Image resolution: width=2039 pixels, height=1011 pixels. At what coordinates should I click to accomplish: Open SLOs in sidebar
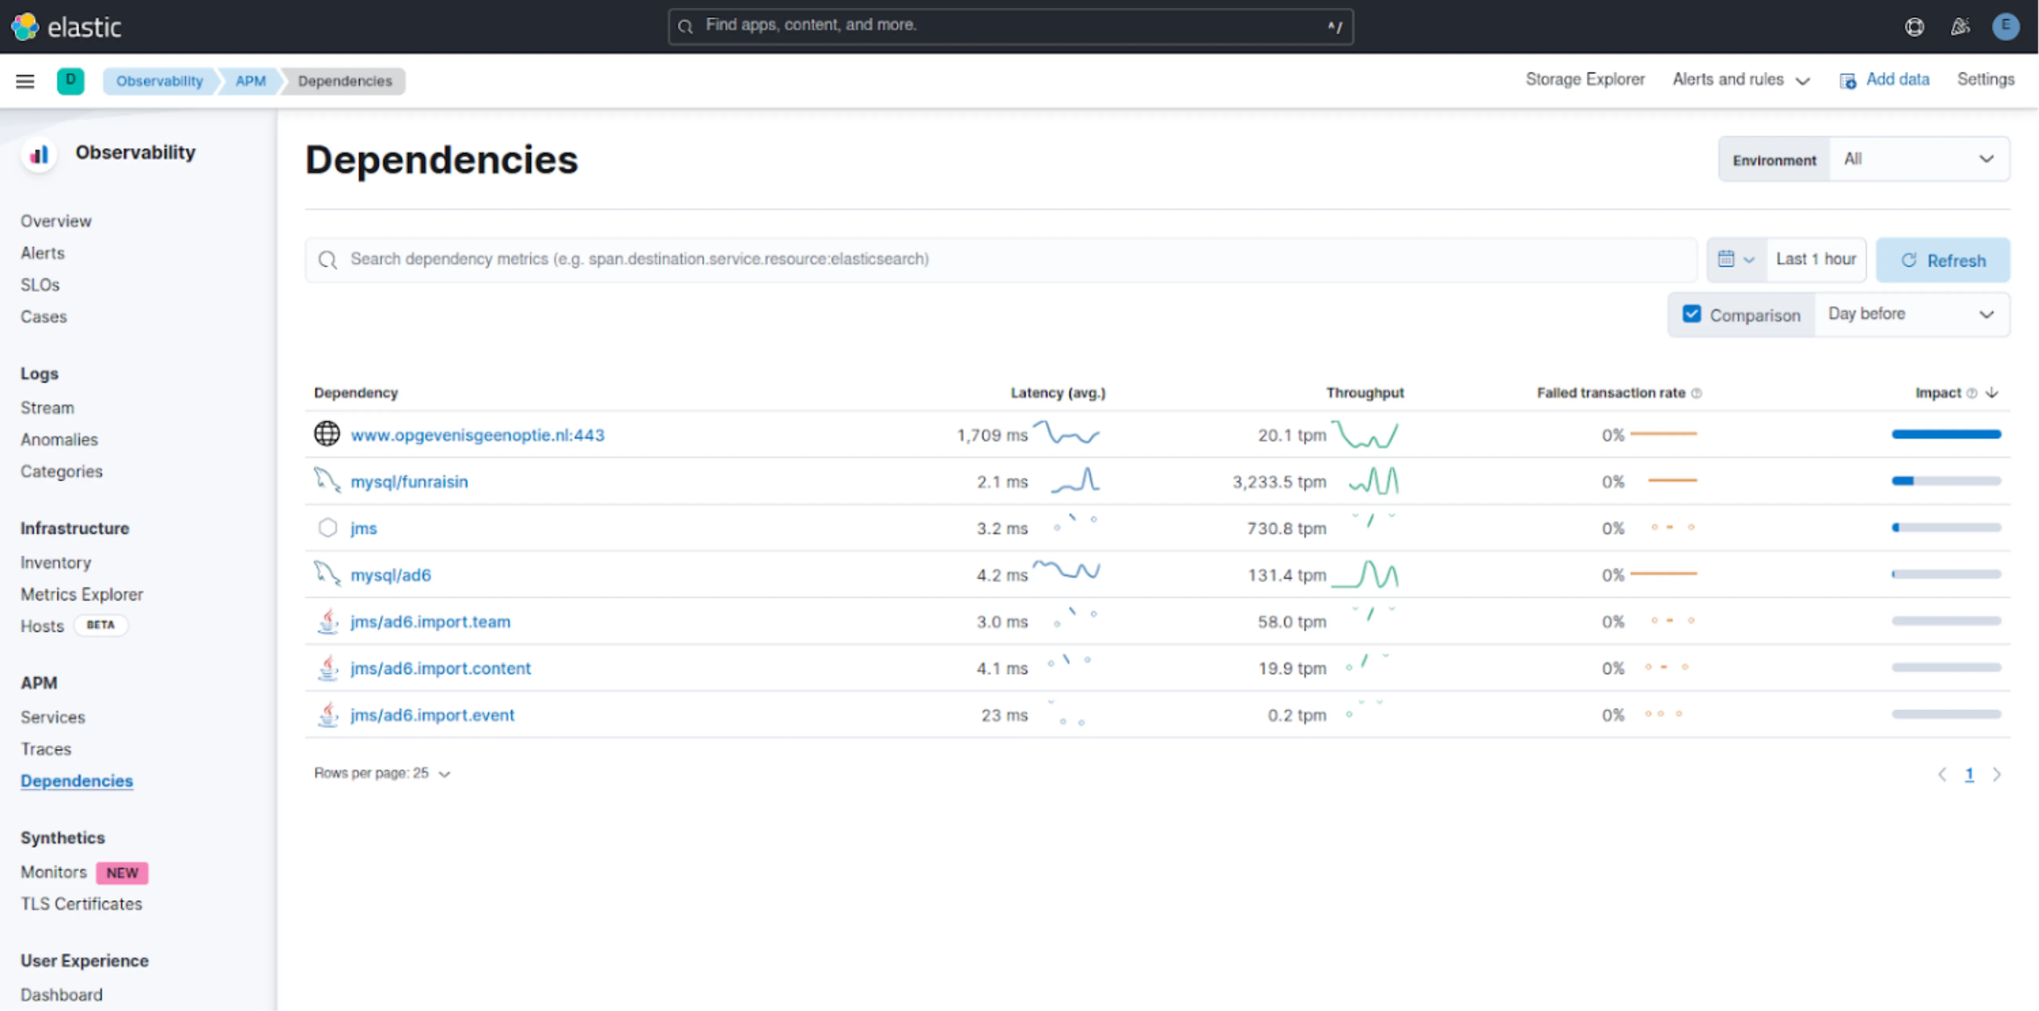(x=40, y=284)
